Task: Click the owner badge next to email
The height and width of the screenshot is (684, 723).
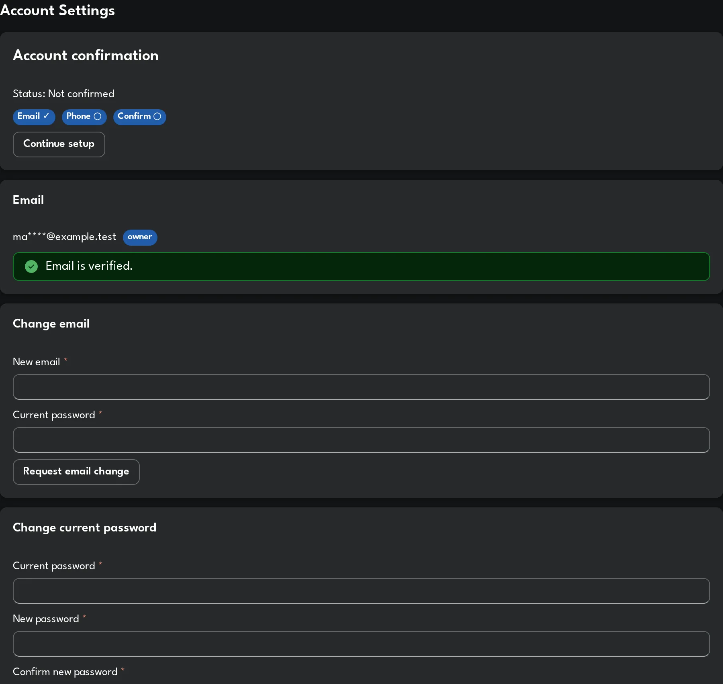Action: tap(140, 237)
